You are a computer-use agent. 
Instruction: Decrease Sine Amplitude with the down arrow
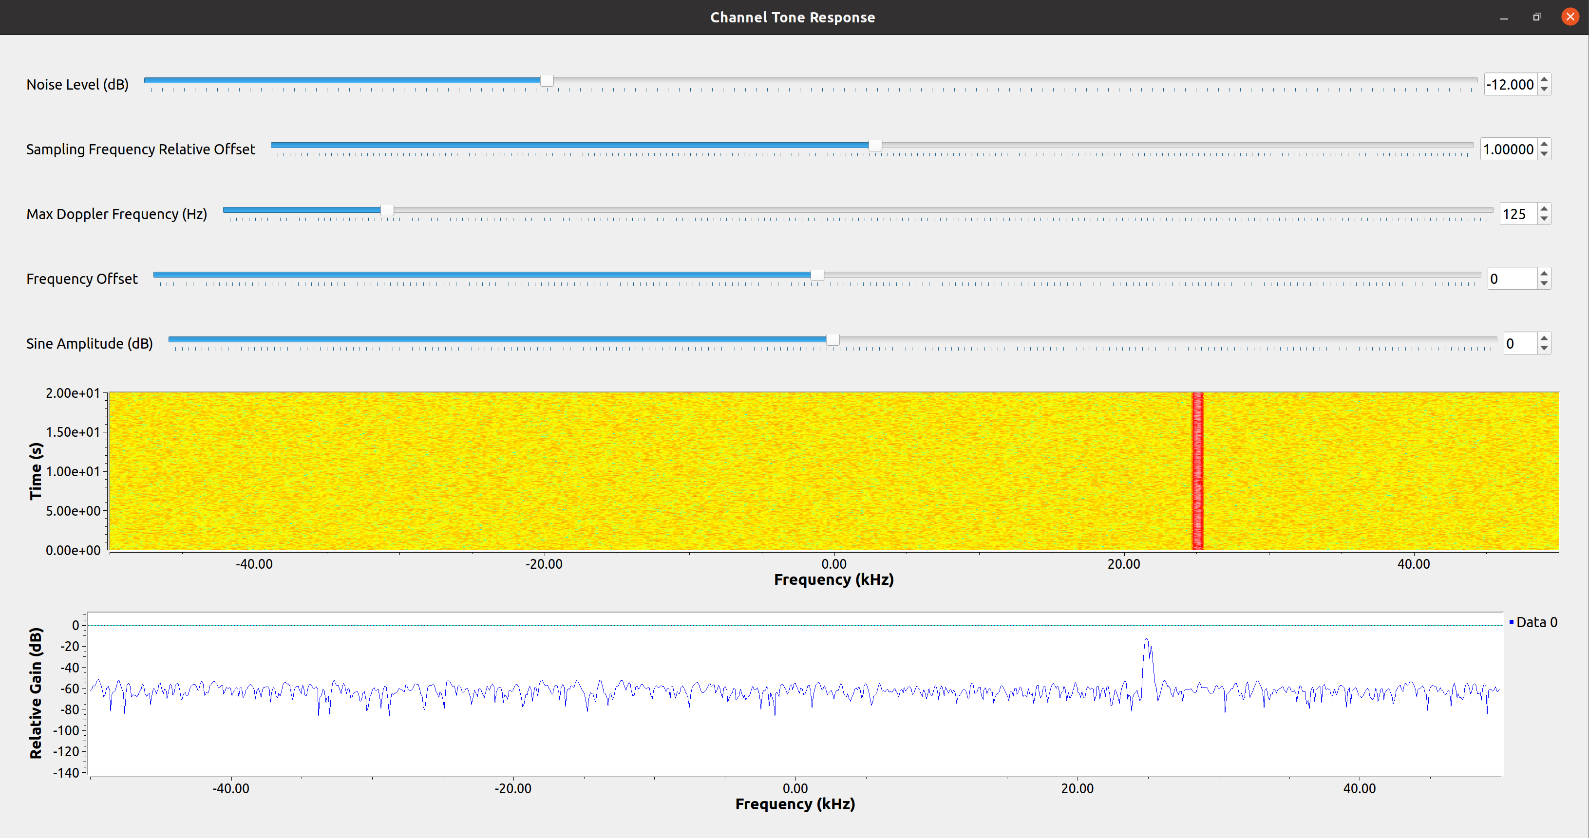[1544, 349]
